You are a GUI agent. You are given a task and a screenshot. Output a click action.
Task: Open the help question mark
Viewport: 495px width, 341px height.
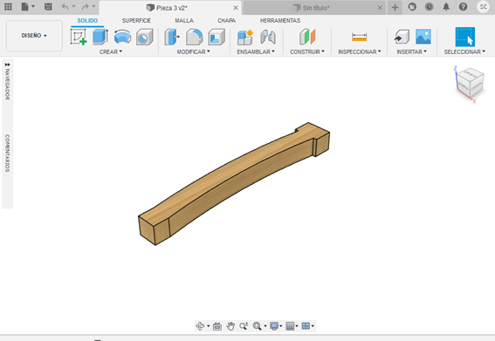click(463, 7)
